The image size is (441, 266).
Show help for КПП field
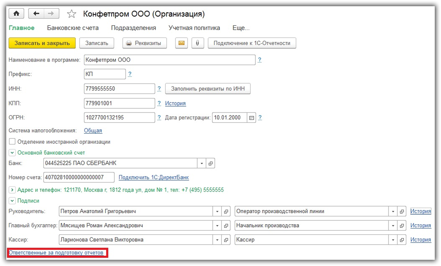[159, 103]
